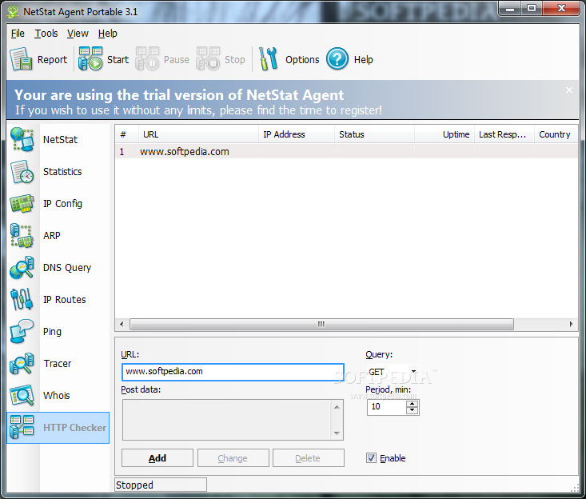Click the DNS Query sidebar label
Screen dimensions: 586x499
point(67,268)
